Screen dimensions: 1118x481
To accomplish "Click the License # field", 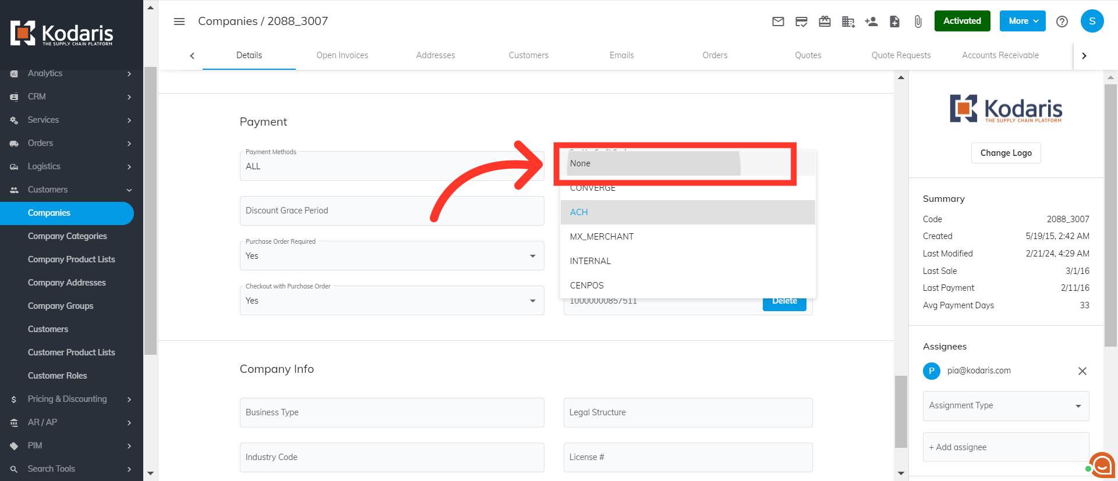I will (688, 457).
